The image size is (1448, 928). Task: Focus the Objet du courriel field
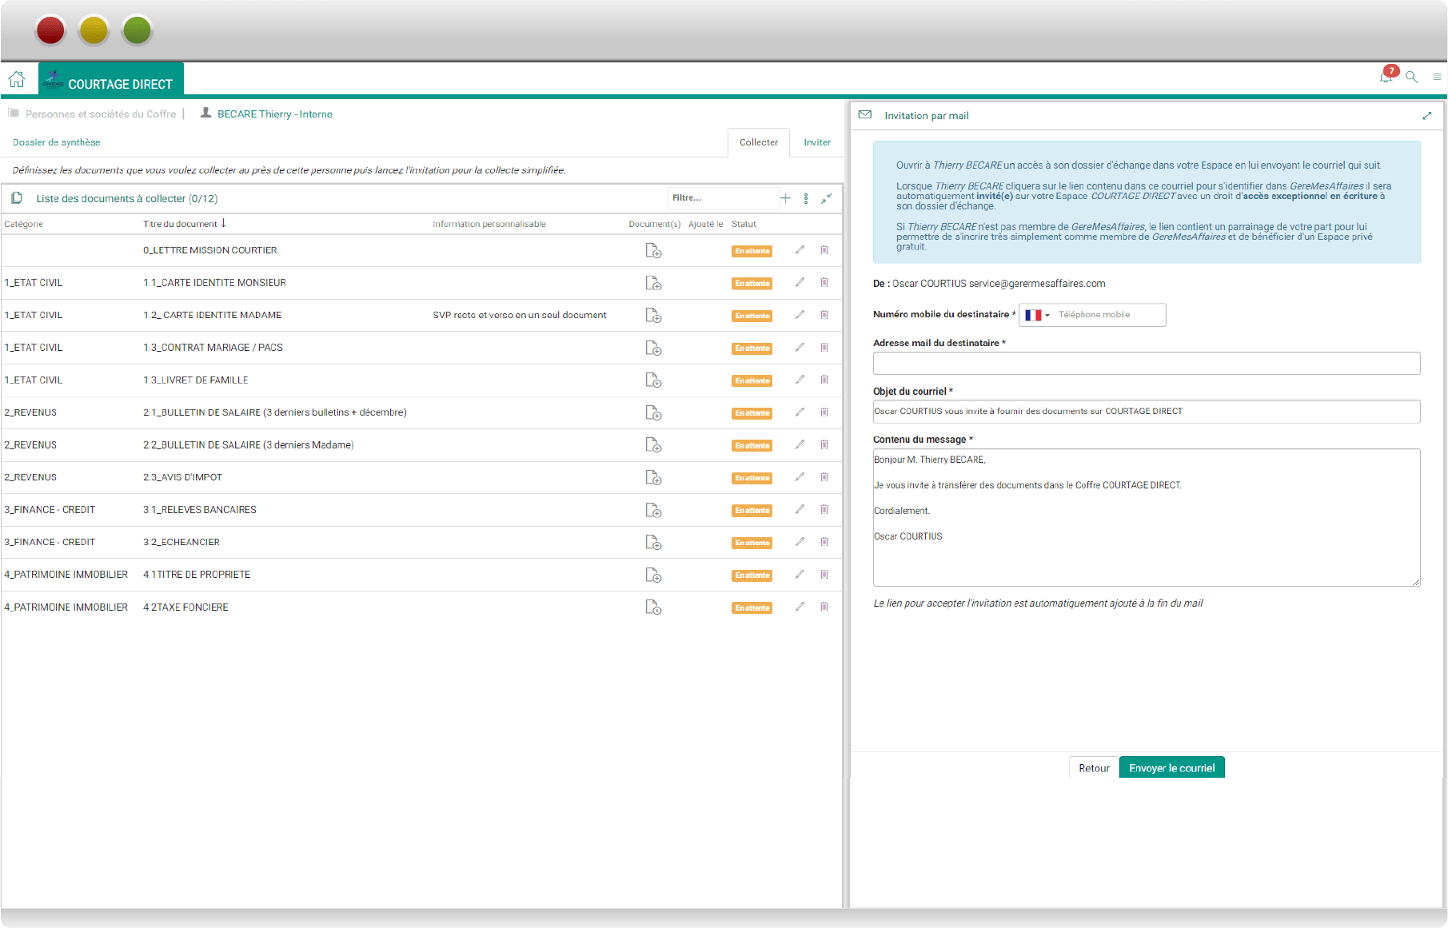point(1147,412)
